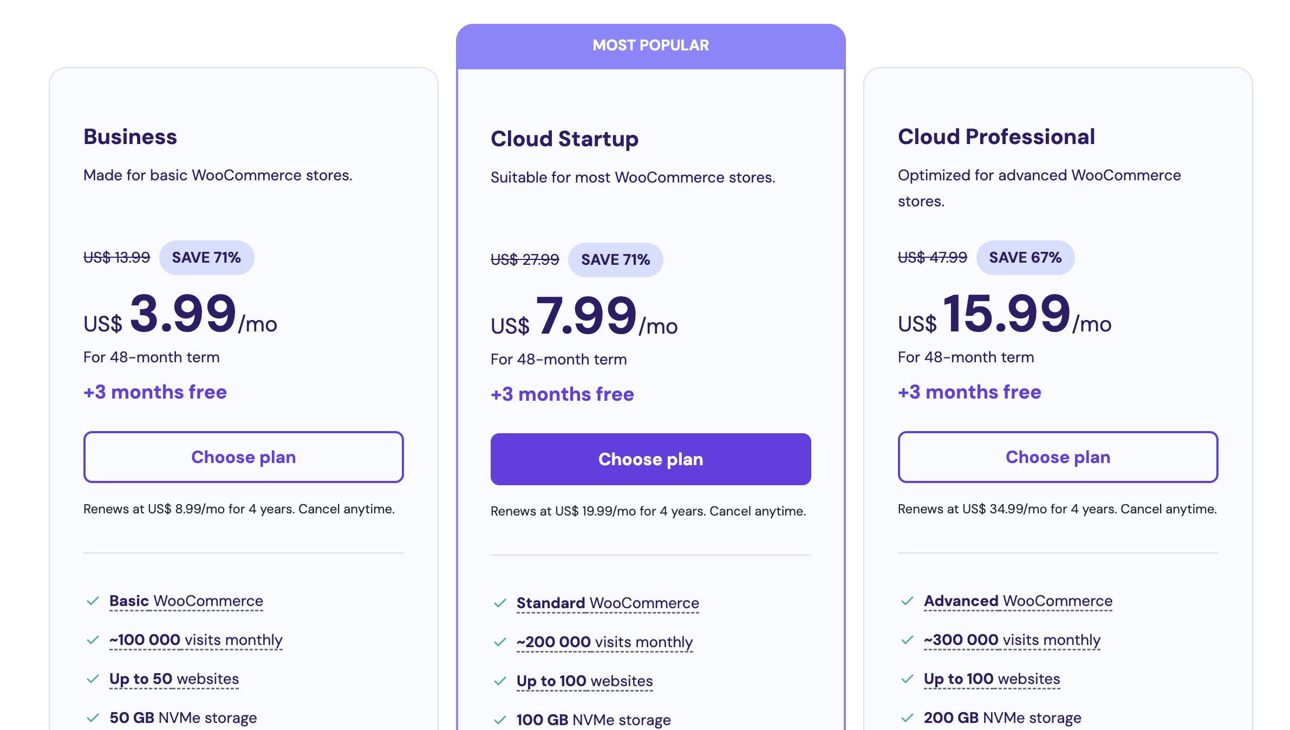Click the ~100 000 visits monthly tooltip text
The image size is (1290, 730).
(196, 640)
